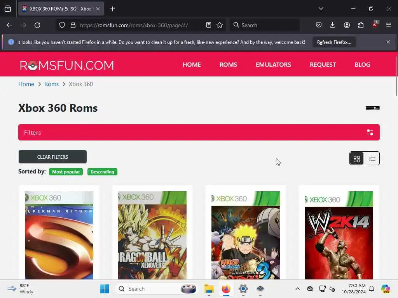
Task: Show hidden system tray icons chevron
Action: pyautogui.click(x=298, y=289)
